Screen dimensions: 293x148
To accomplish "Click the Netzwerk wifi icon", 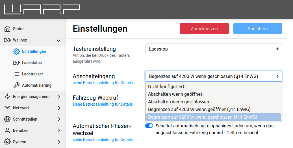I will (x=7, y=108).
